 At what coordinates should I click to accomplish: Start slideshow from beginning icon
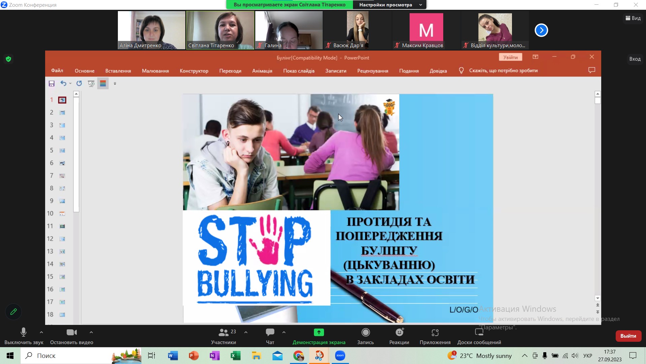click(x=91, y=83)
